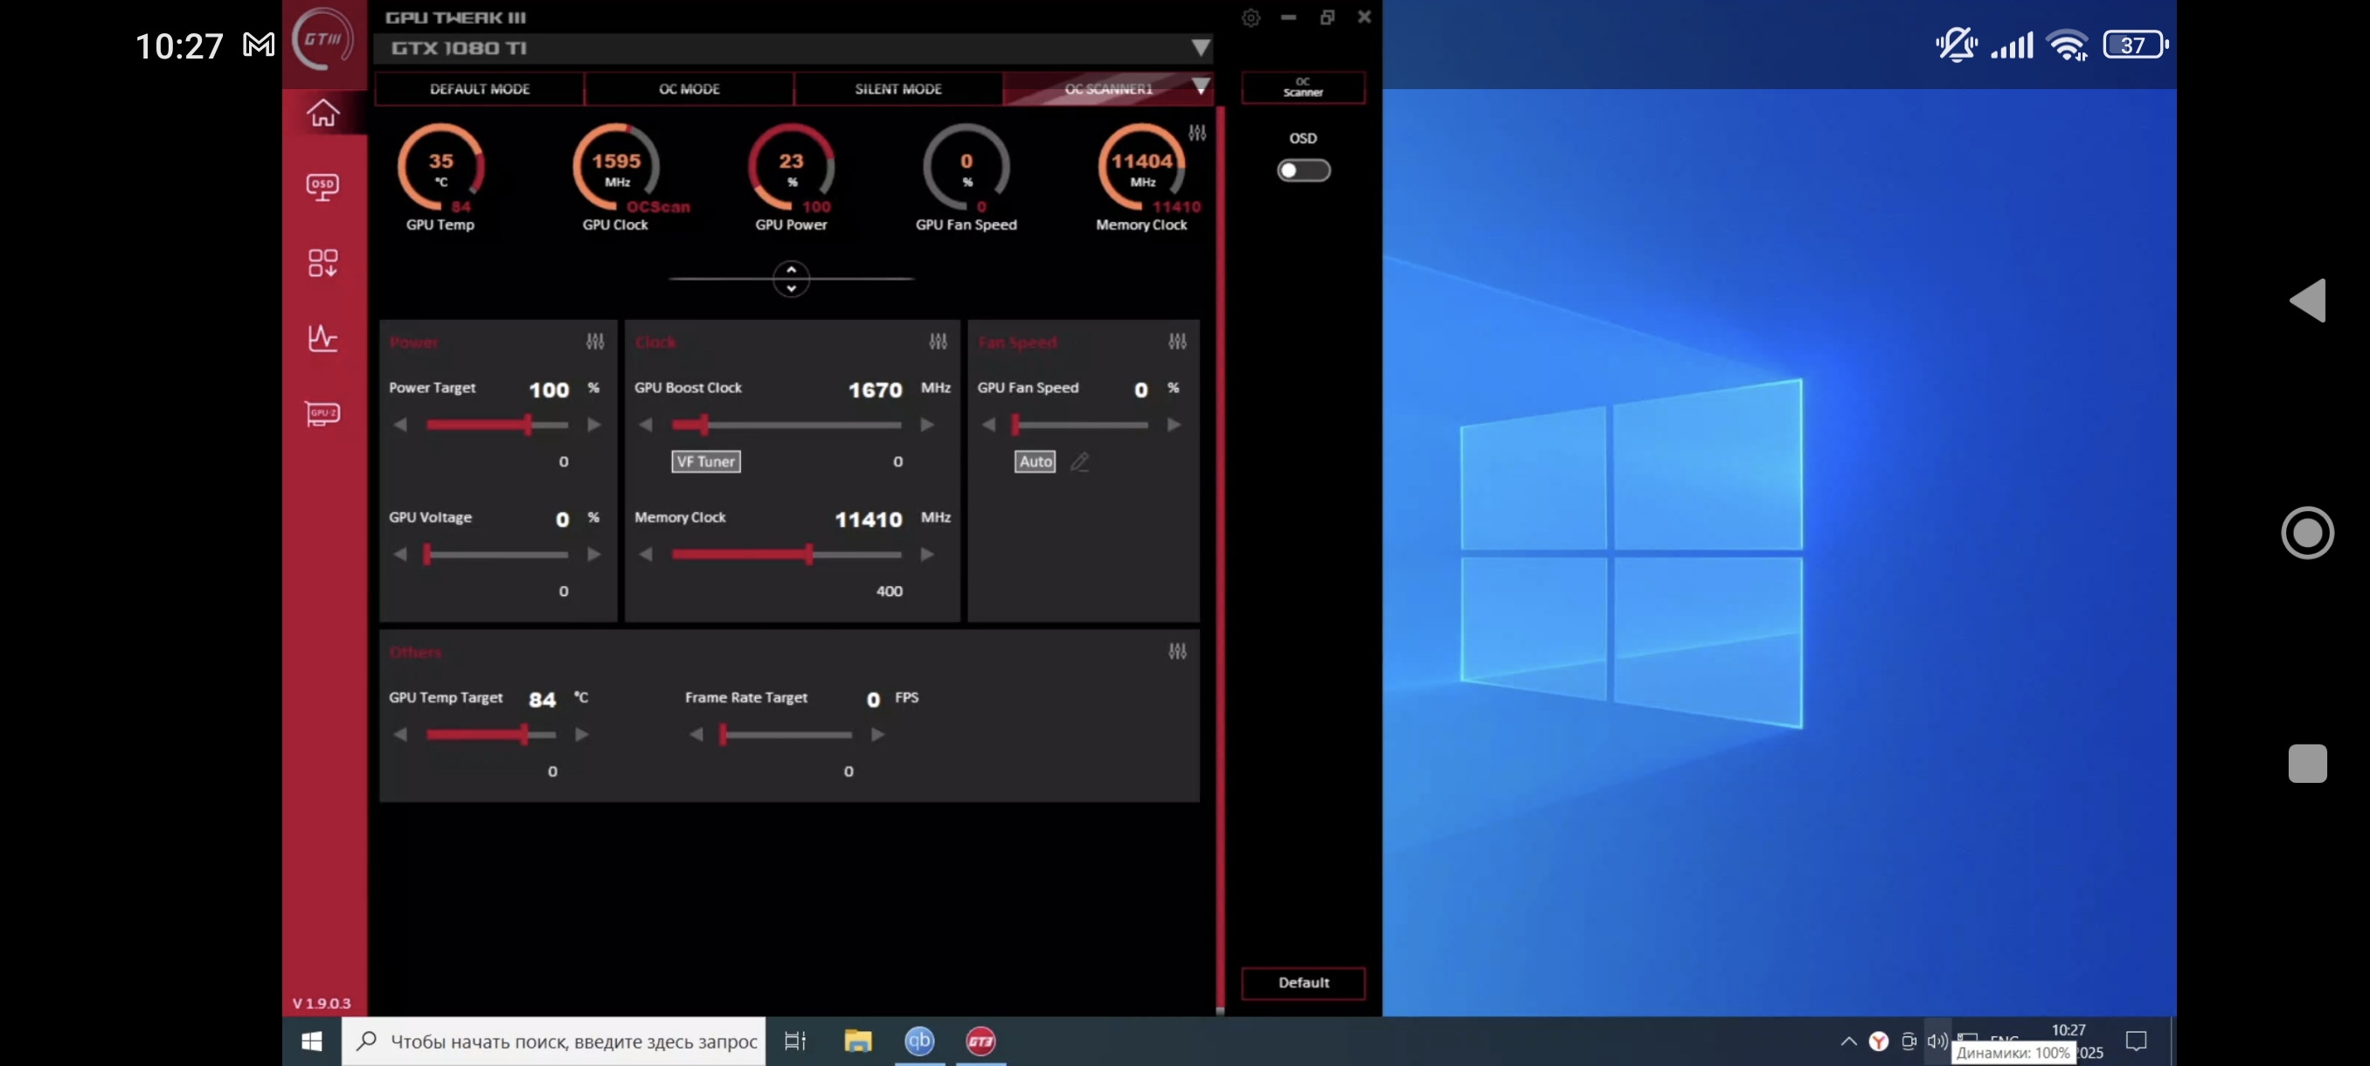The width and height of the screenshot is (2370, 1066).
Task: Decrease GPU Voltage with left arrow
Action: click(x=400, y=555)
